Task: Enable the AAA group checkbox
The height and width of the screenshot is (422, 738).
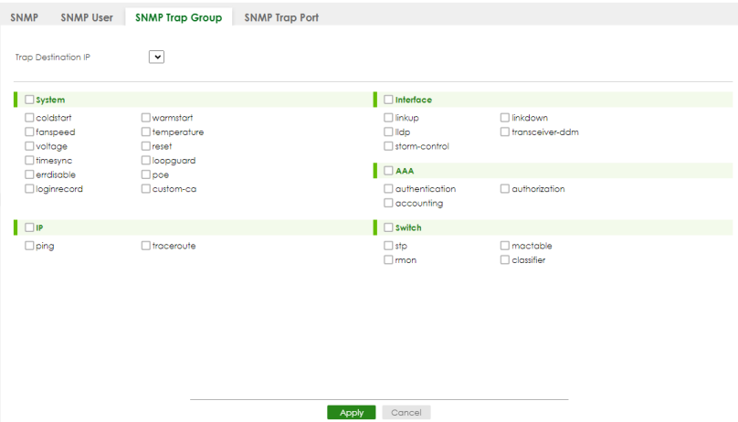Action: pyautogui.click(x=388, y=171)
